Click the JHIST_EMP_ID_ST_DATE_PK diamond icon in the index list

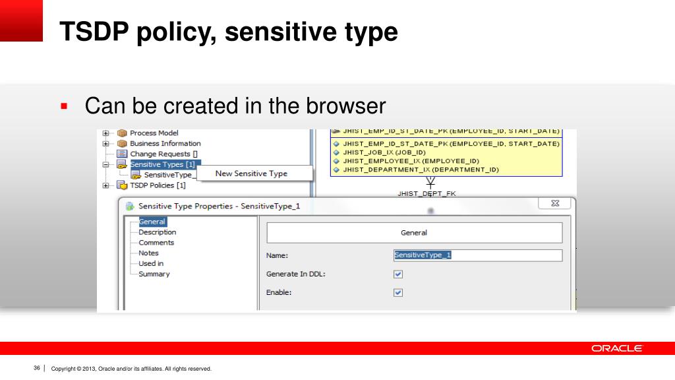336,144
